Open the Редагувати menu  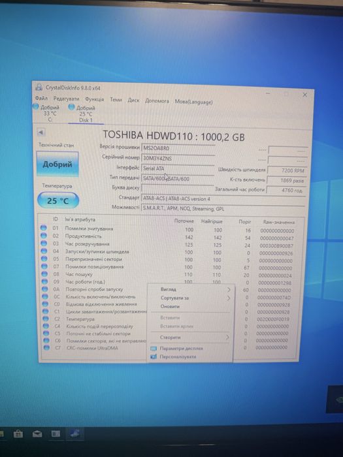66,99
